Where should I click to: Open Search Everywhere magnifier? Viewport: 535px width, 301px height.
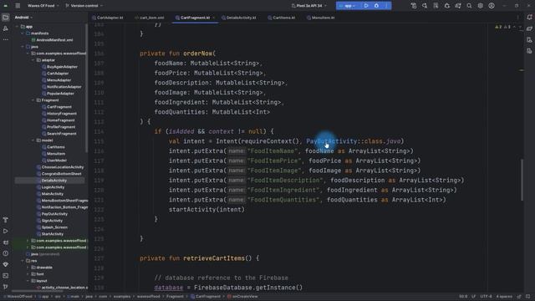[x=469, y=6]
